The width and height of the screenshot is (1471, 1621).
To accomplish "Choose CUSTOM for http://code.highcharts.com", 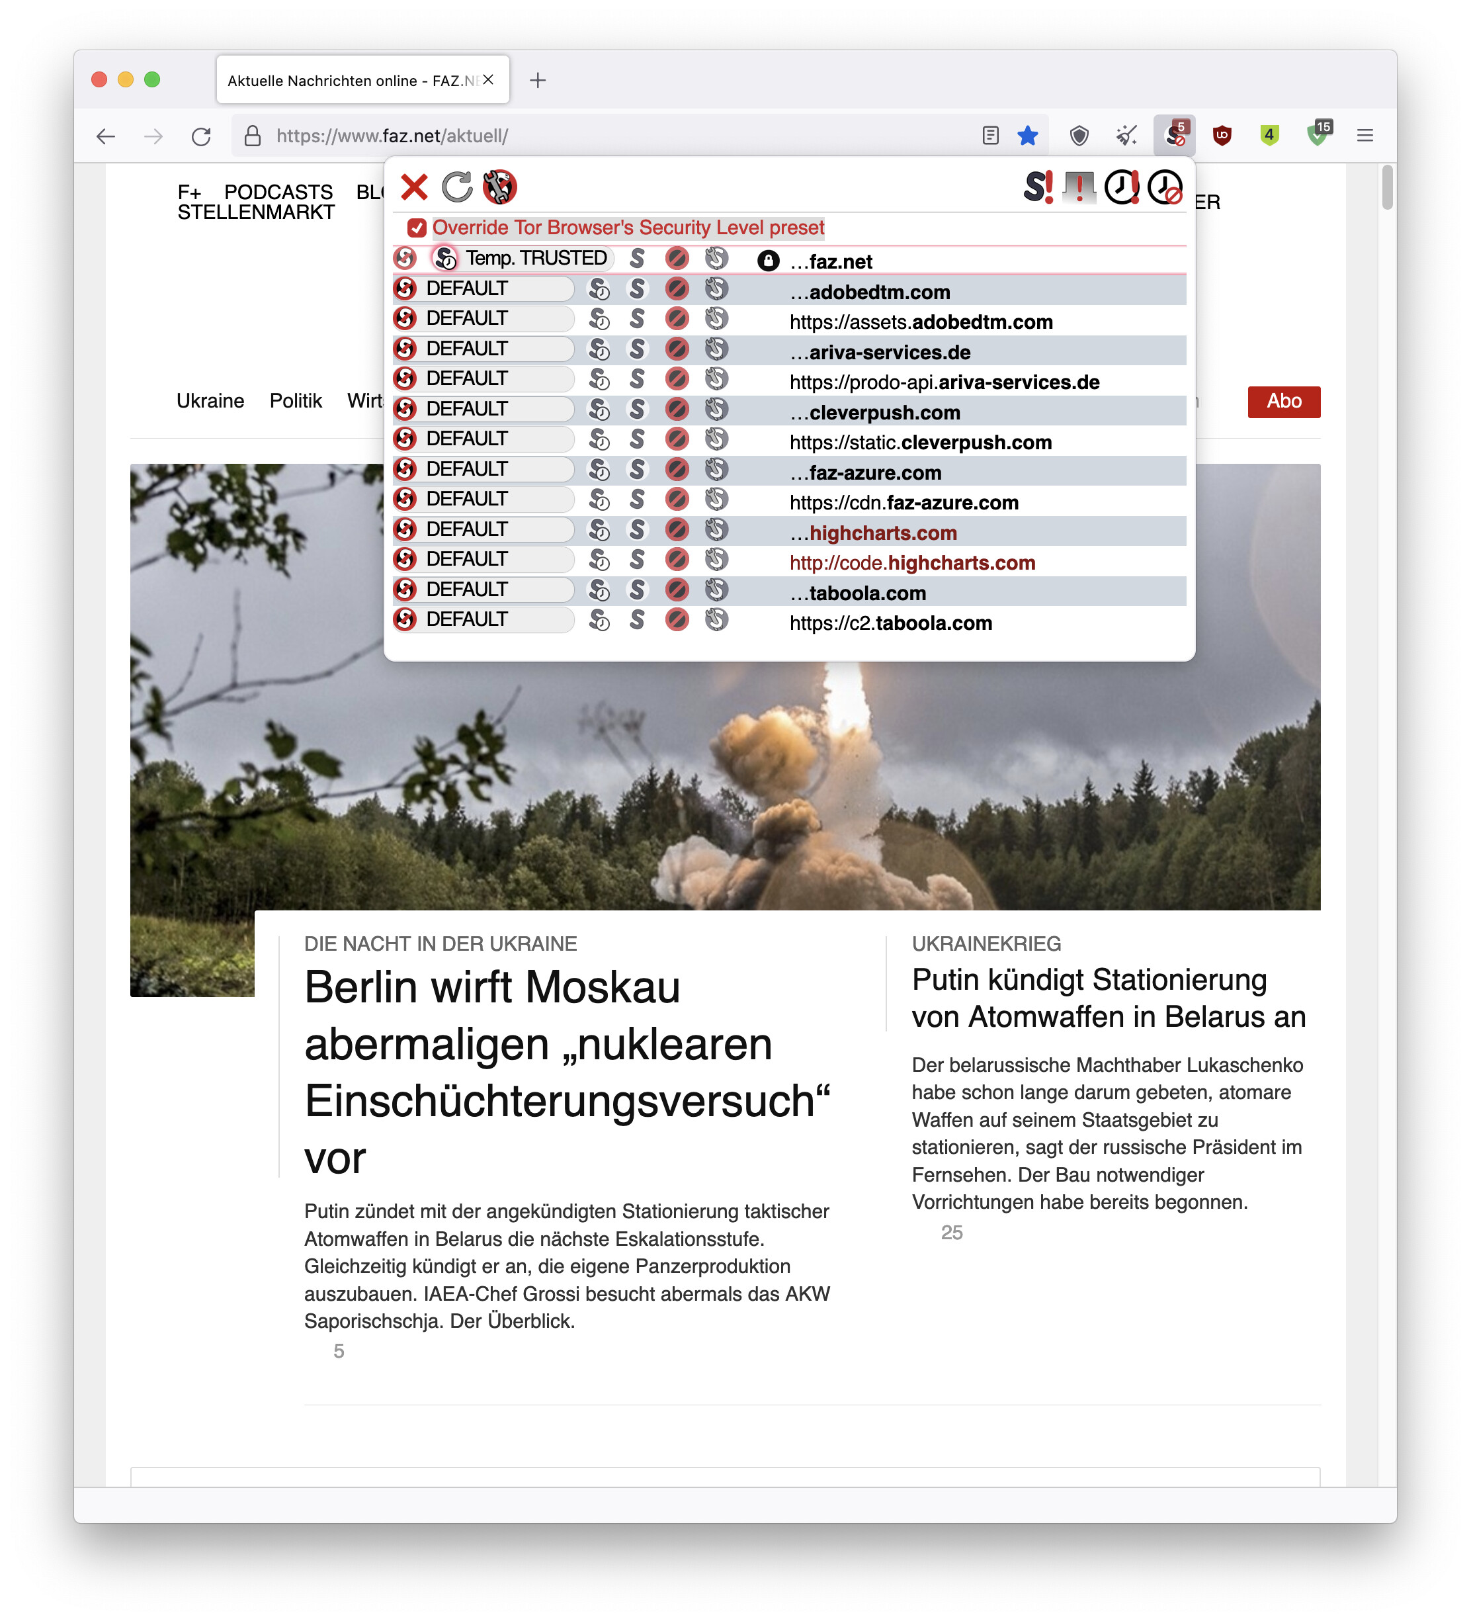I will [x=716, y=560].
